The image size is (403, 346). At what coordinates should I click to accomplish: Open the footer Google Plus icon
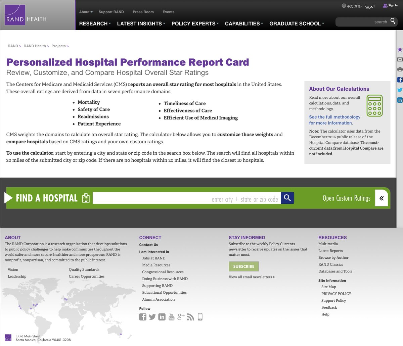(181, 316)
